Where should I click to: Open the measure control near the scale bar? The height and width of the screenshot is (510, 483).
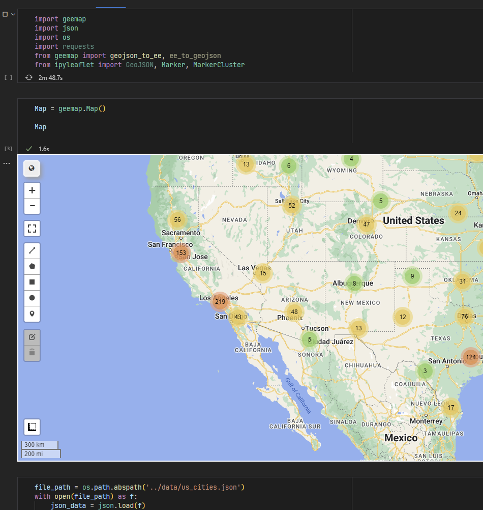32,427
